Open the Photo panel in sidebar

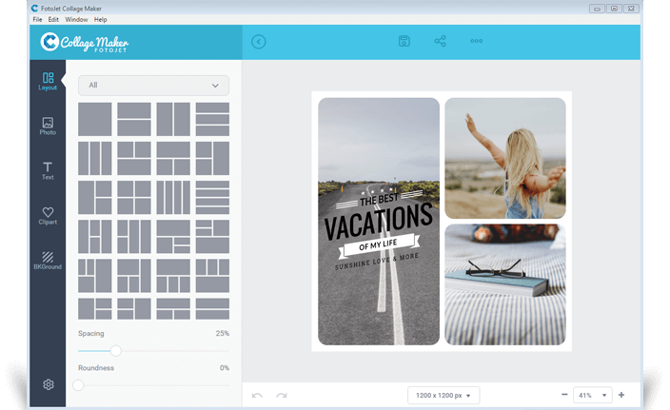[x=48, y=127]
